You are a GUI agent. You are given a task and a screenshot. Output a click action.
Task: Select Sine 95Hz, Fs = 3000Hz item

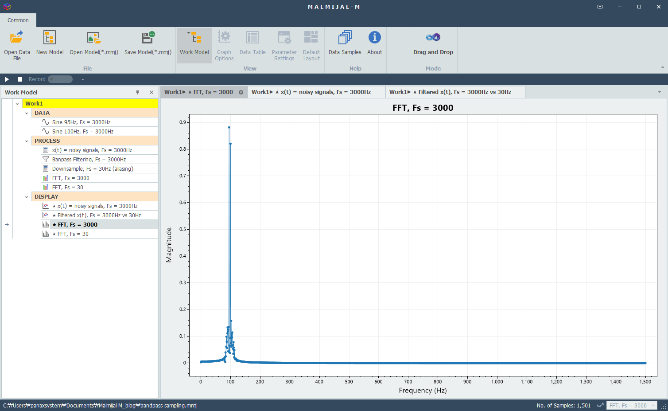(99, 122)
